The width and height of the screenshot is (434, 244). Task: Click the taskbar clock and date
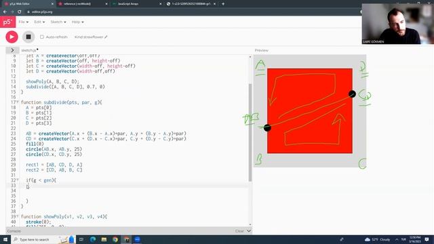coord(416,239)
